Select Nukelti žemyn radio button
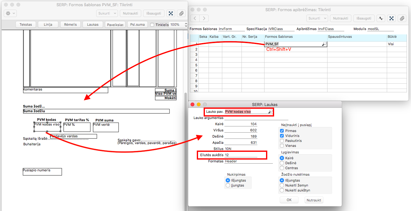Viewport: 411px width, 211px height. point(282,185)
